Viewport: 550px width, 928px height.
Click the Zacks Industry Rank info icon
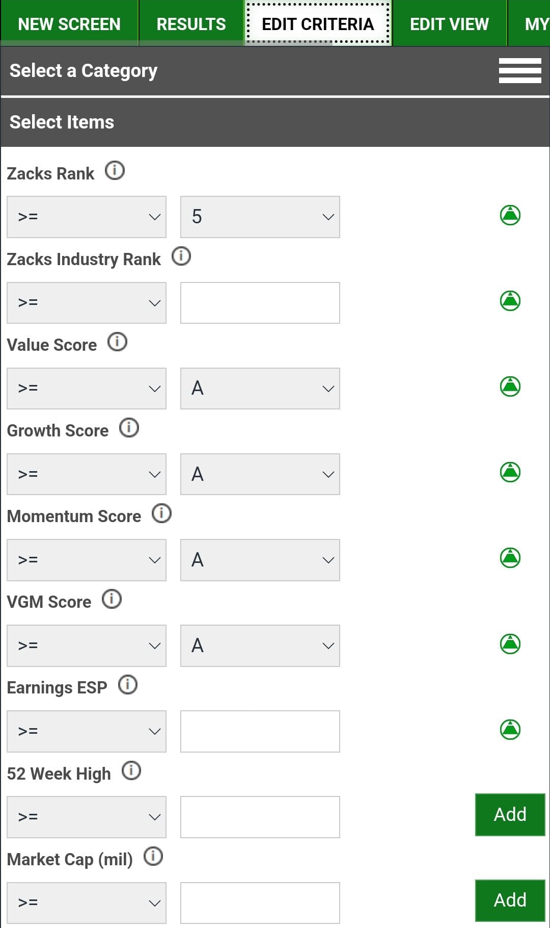[x=181, y=256]
